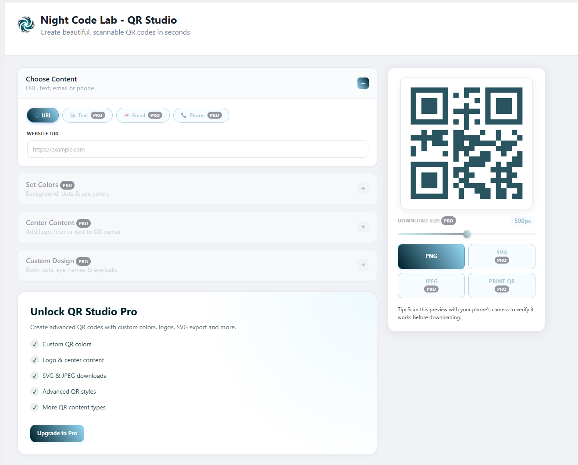
Task: Click checkmark beside Advanced QR styles
Action: 35,391
